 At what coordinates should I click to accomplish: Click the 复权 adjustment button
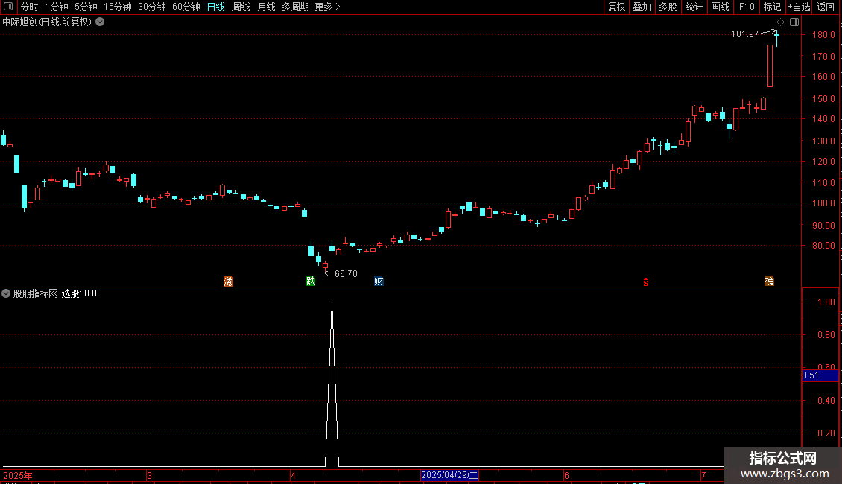point(616,7)
